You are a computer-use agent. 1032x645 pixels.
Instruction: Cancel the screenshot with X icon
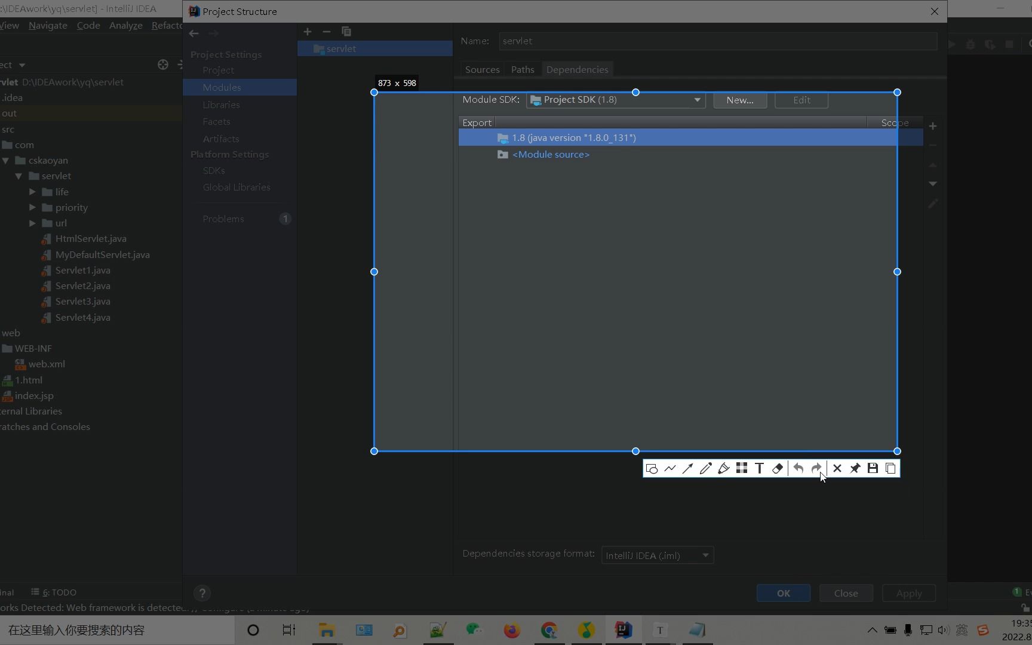point(837,469)
